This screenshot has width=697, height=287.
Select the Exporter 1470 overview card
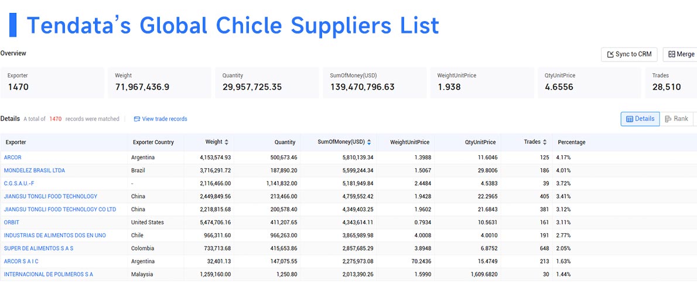coord(53,83)
